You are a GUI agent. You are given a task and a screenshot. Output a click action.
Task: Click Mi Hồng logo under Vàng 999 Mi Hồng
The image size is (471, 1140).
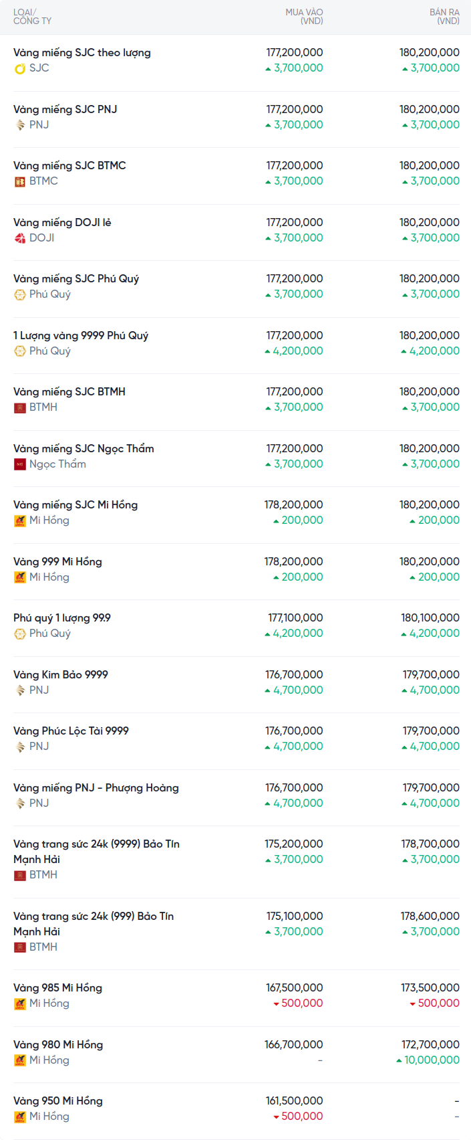click(20, 577)
